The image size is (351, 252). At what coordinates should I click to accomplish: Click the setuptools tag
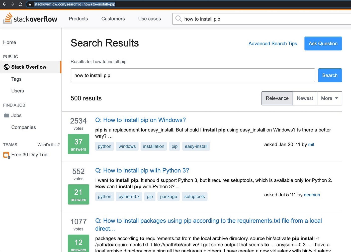[x=195, y=197]
